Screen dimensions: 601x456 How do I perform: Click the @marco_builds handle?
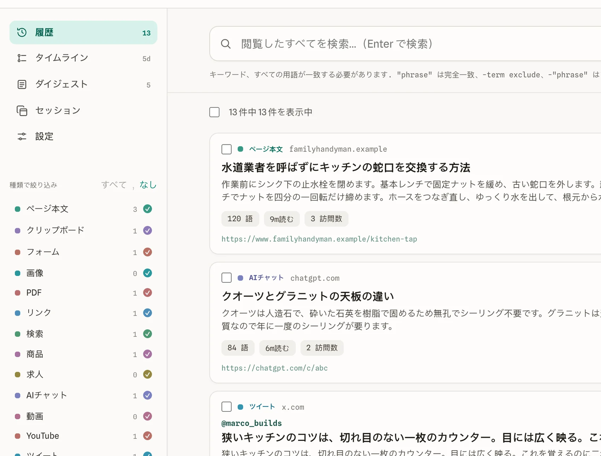coord(252,423)
